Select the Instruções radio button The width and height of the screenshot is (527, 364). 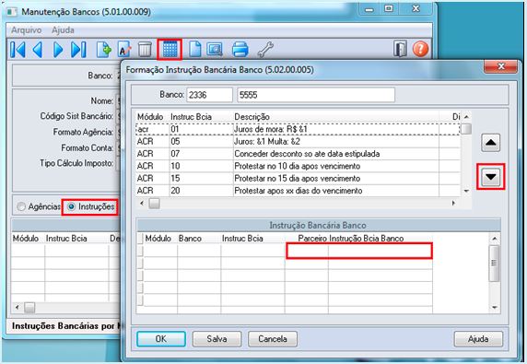(71, 206)
